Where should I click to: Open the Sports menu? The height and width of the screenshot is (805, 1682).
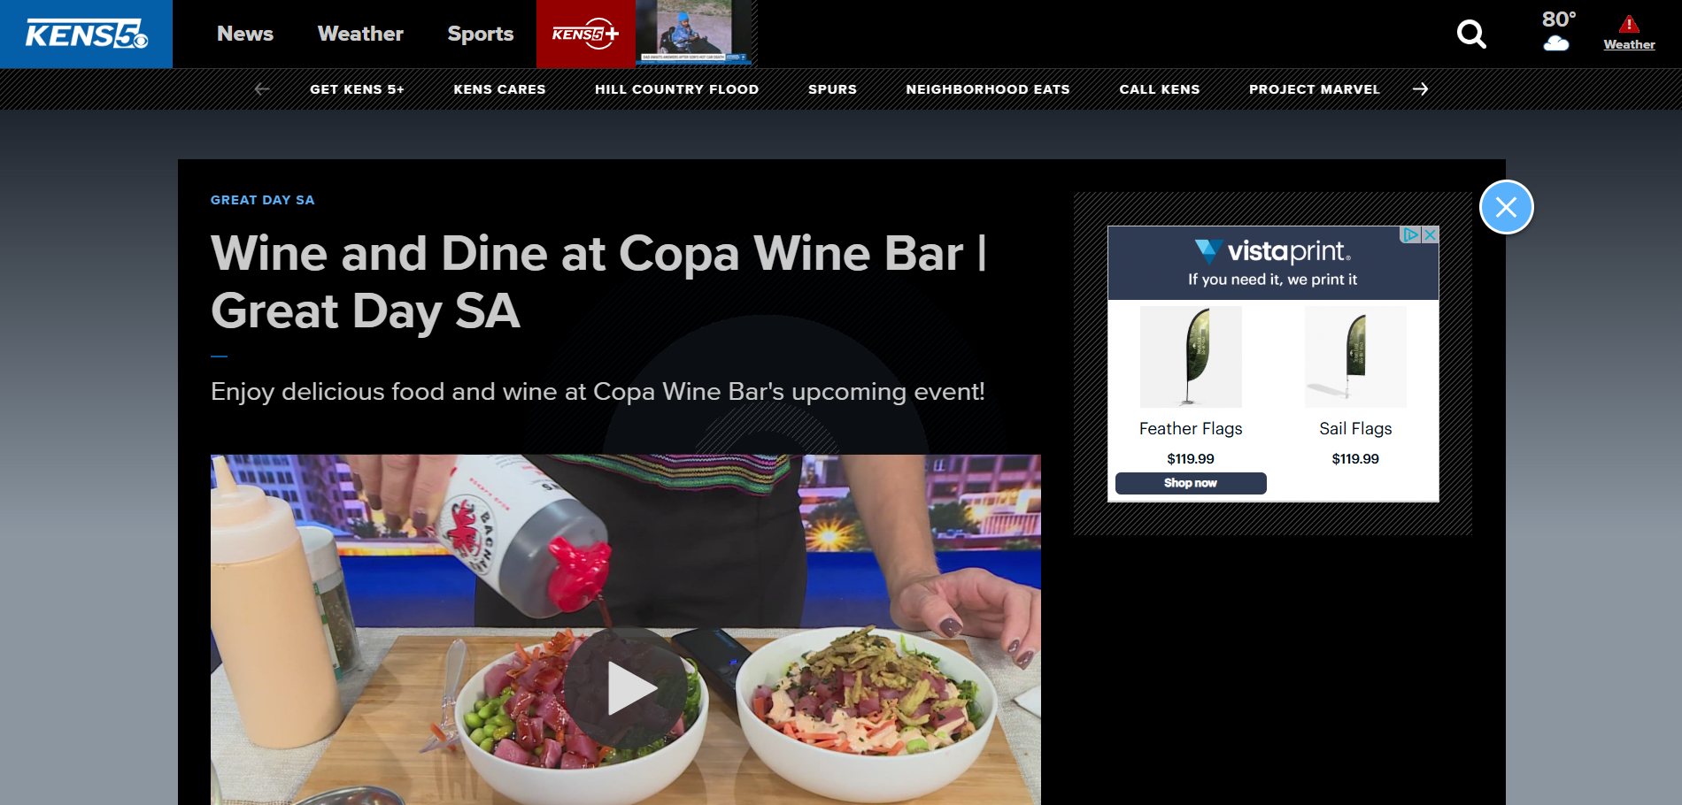pos(481,34)
